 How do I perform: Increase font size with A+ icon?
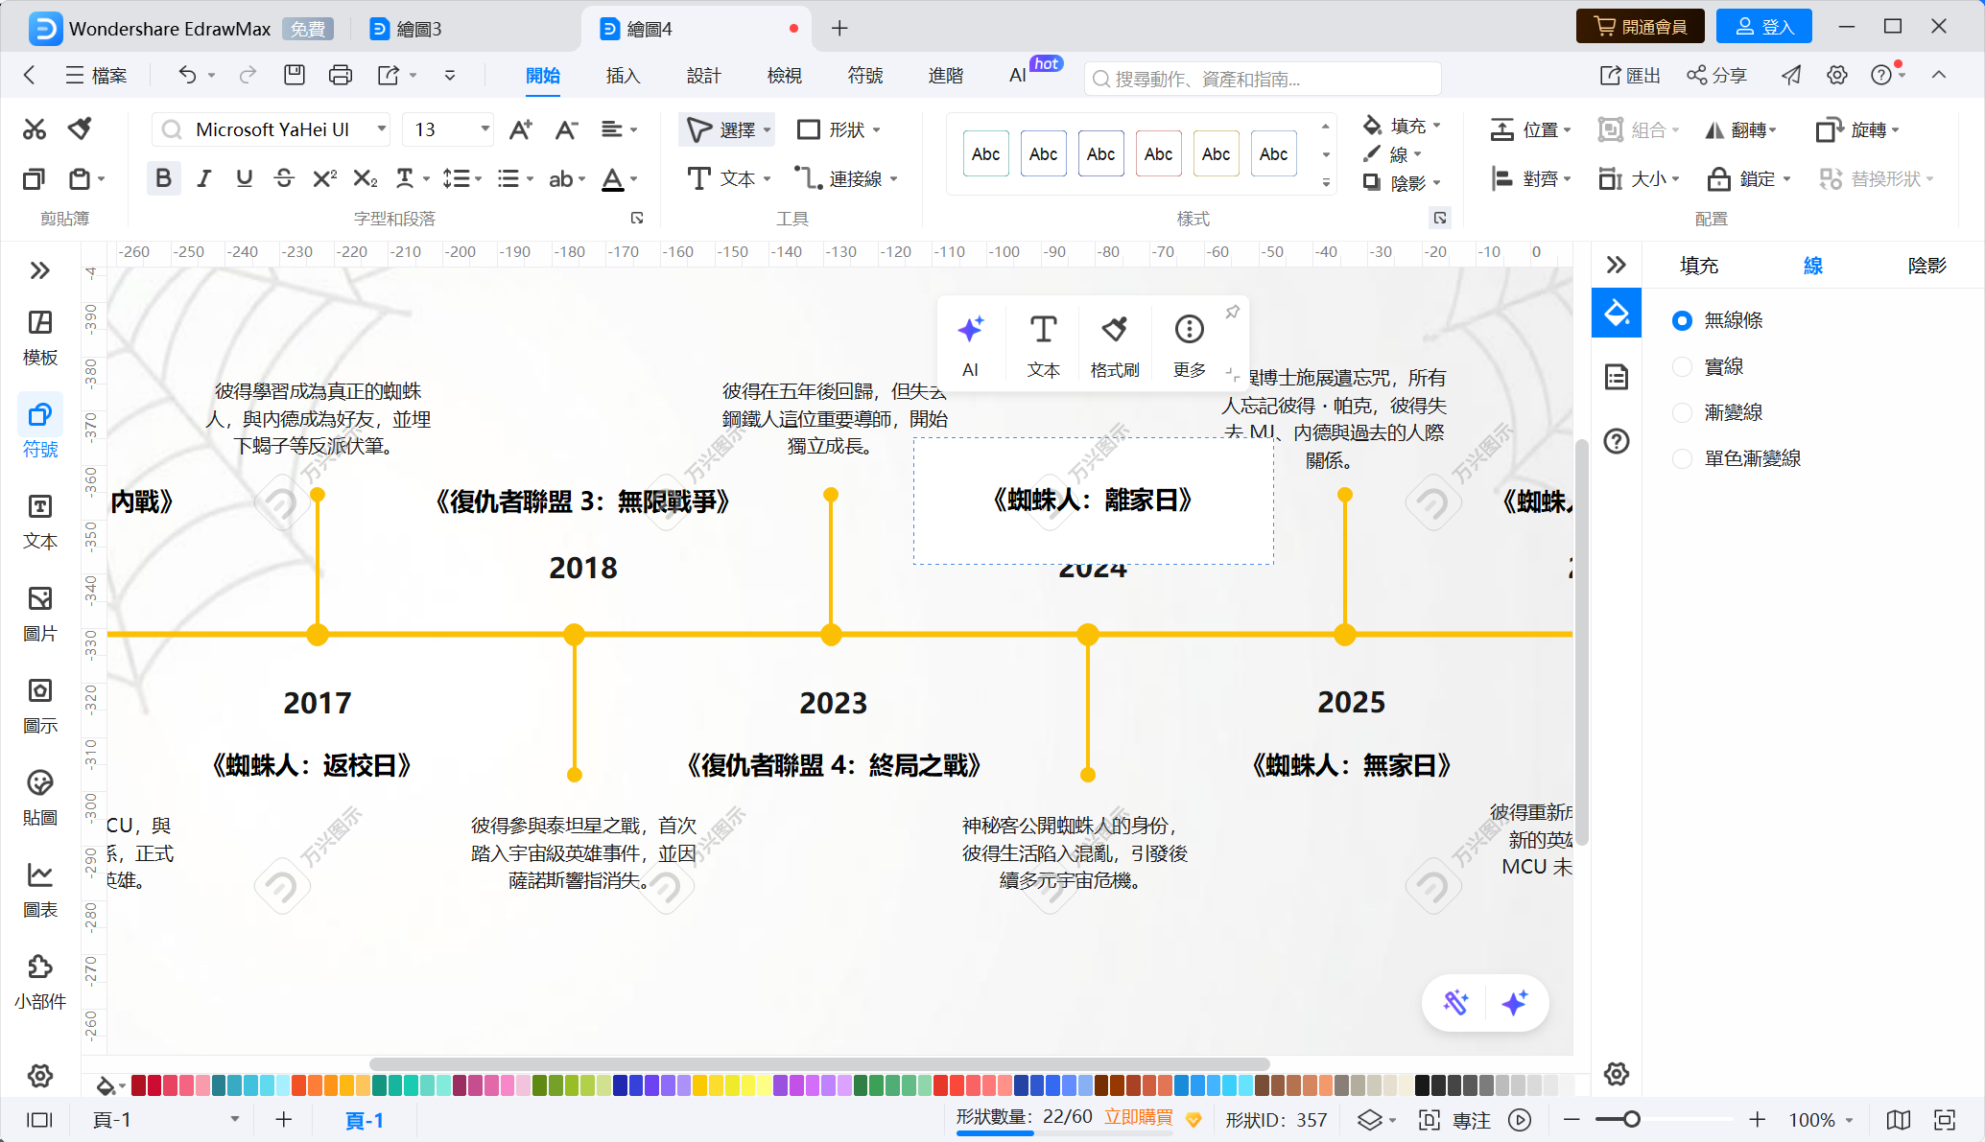[521, 129]
